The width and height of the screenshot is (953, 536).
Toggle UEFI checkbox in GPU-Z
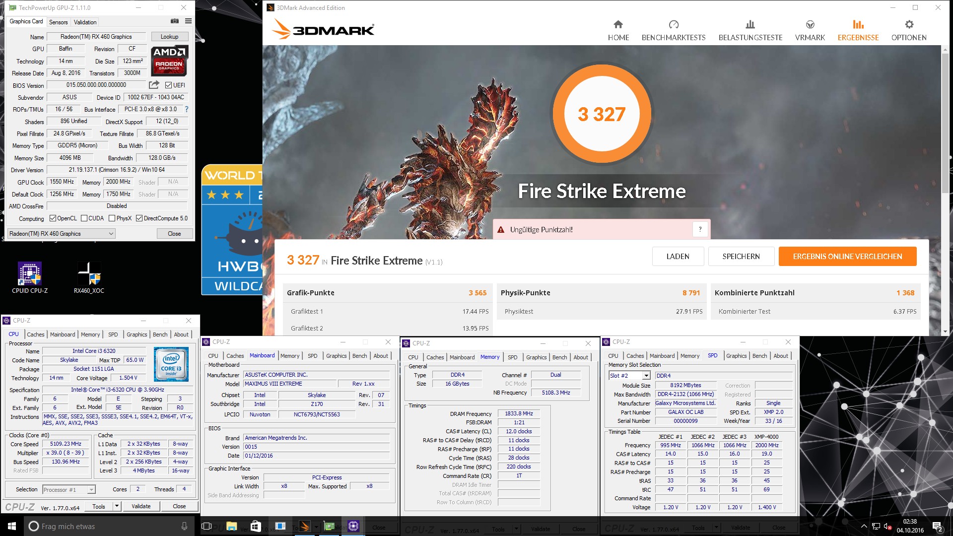[168, 85]
